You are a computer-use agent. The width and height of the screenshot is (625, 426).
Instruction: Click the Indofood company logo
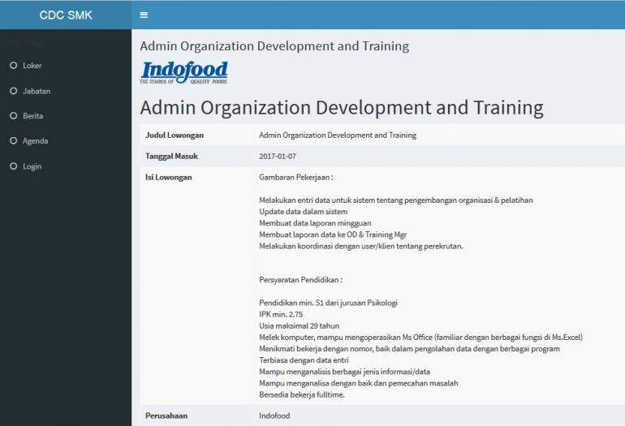[x=183, y=72]
